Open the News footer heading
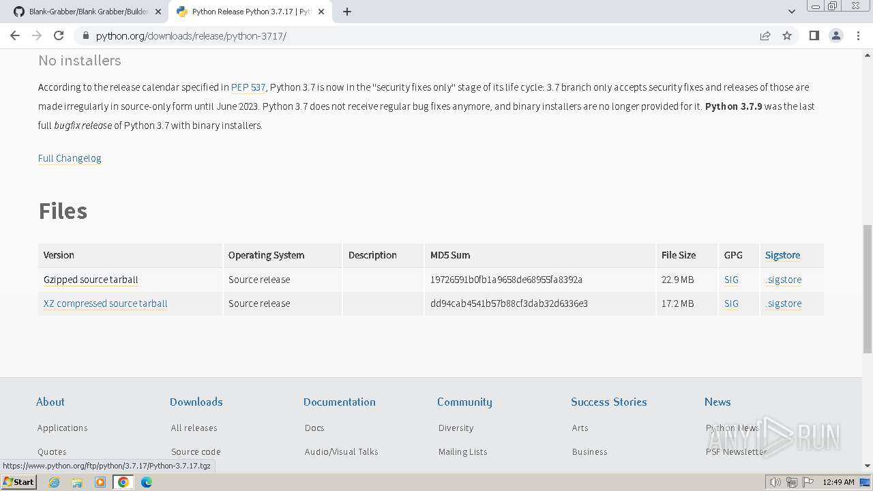This screenshot has height=491, width=873. coord(717,402)
